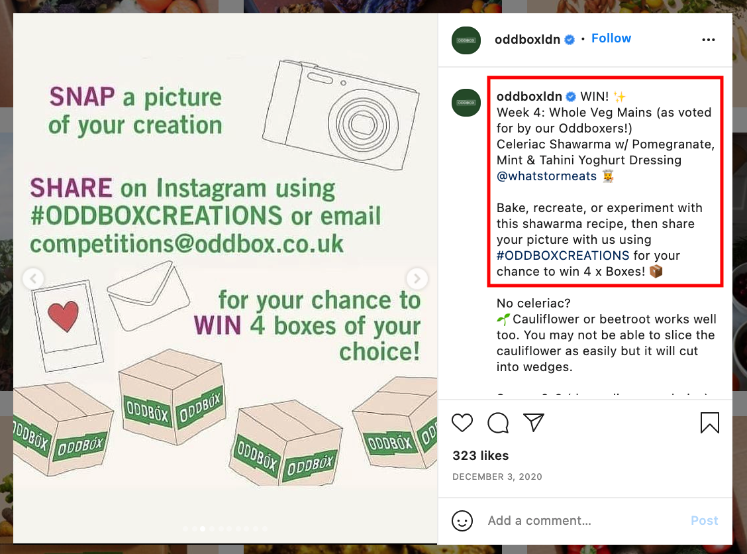Open emoji picker smiley icon
The height and width of the screenshot is (554, 747).
pos(462,521)
